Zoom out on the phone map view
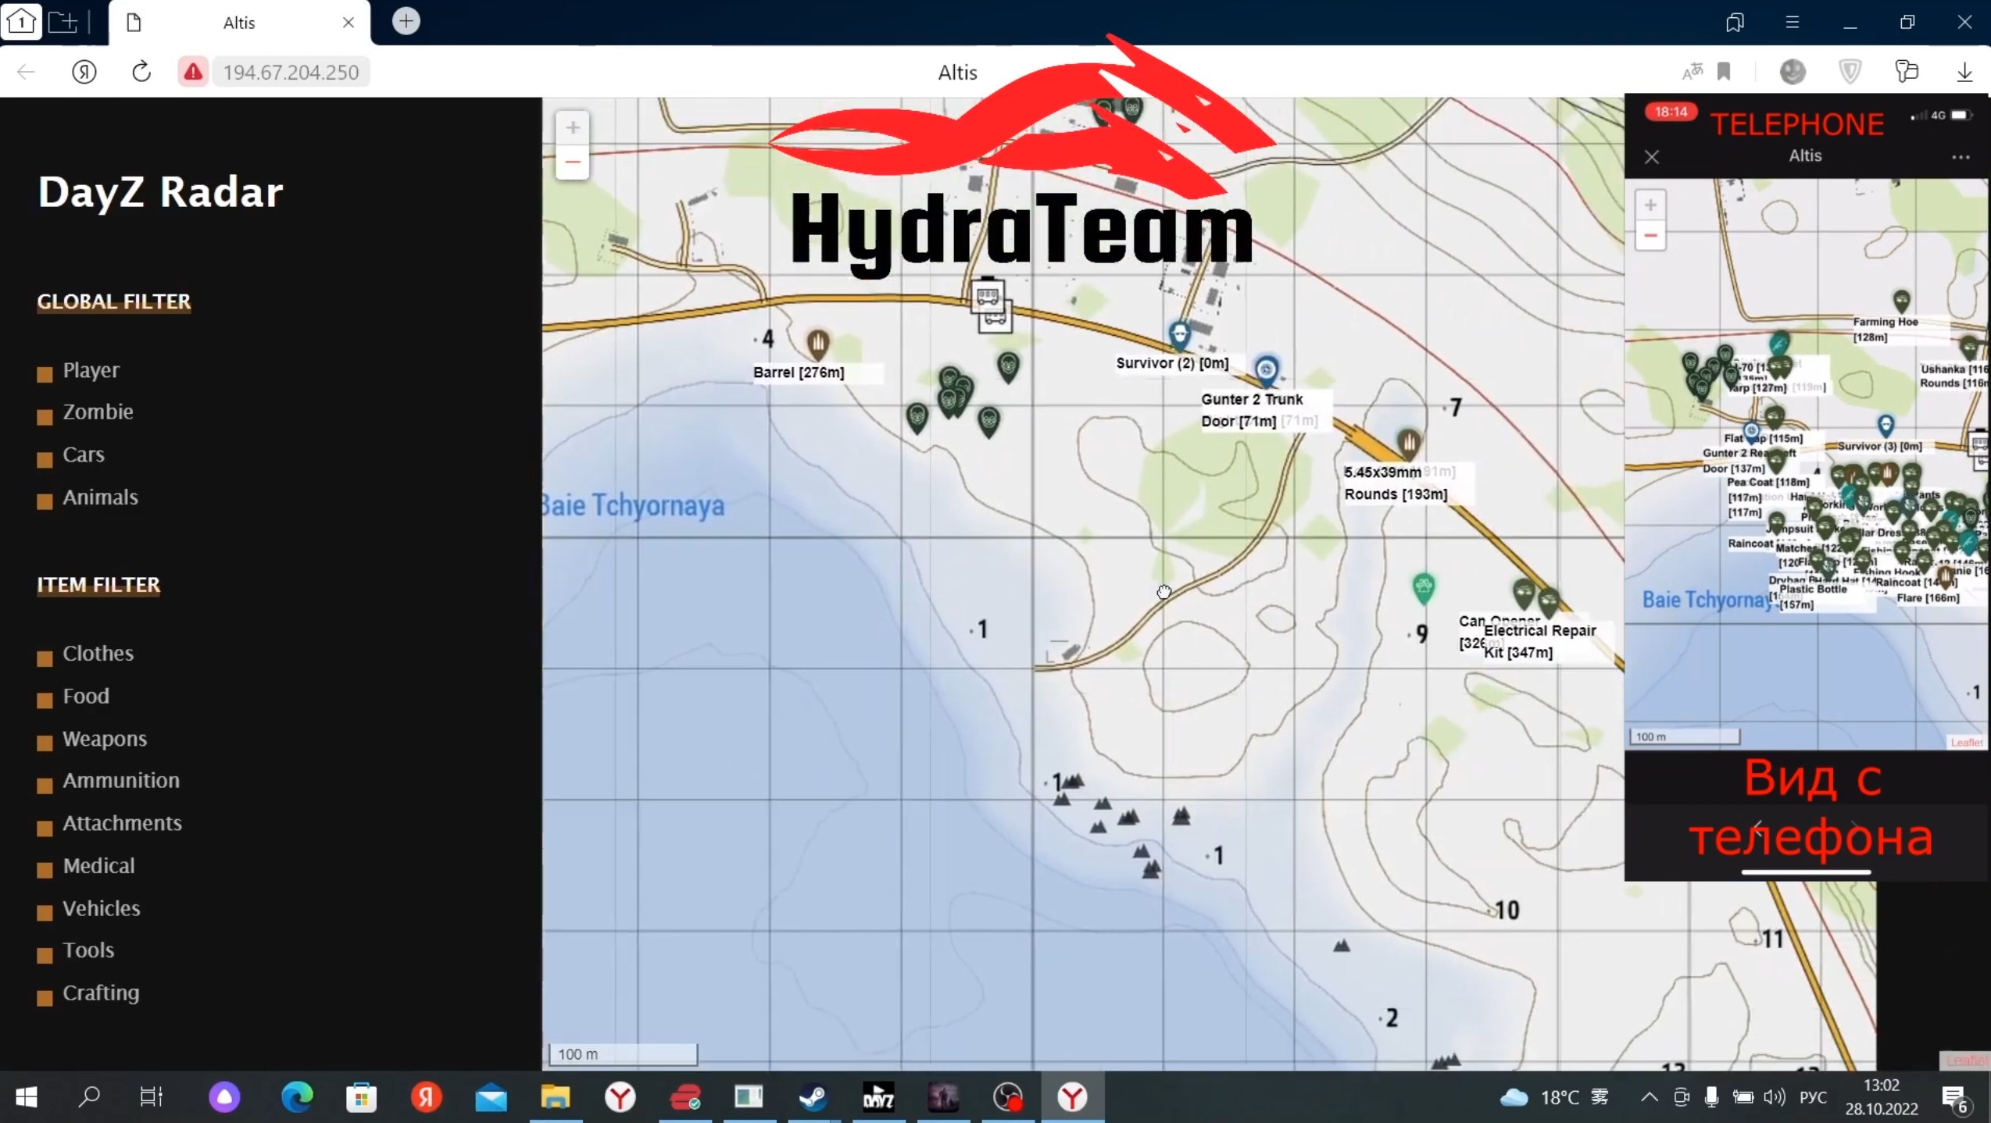Image resolution: width=1991 pixels, height=1123 pixels. point(1650,235)
